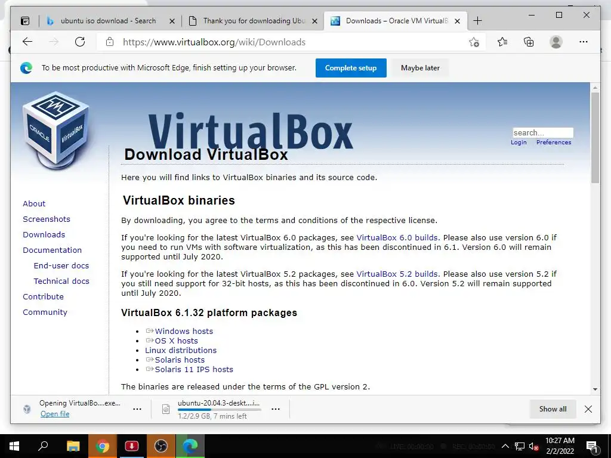Click the VirtualBox cube logo
The width and height of the screenshot is (611, 458).
coord(57,131)
